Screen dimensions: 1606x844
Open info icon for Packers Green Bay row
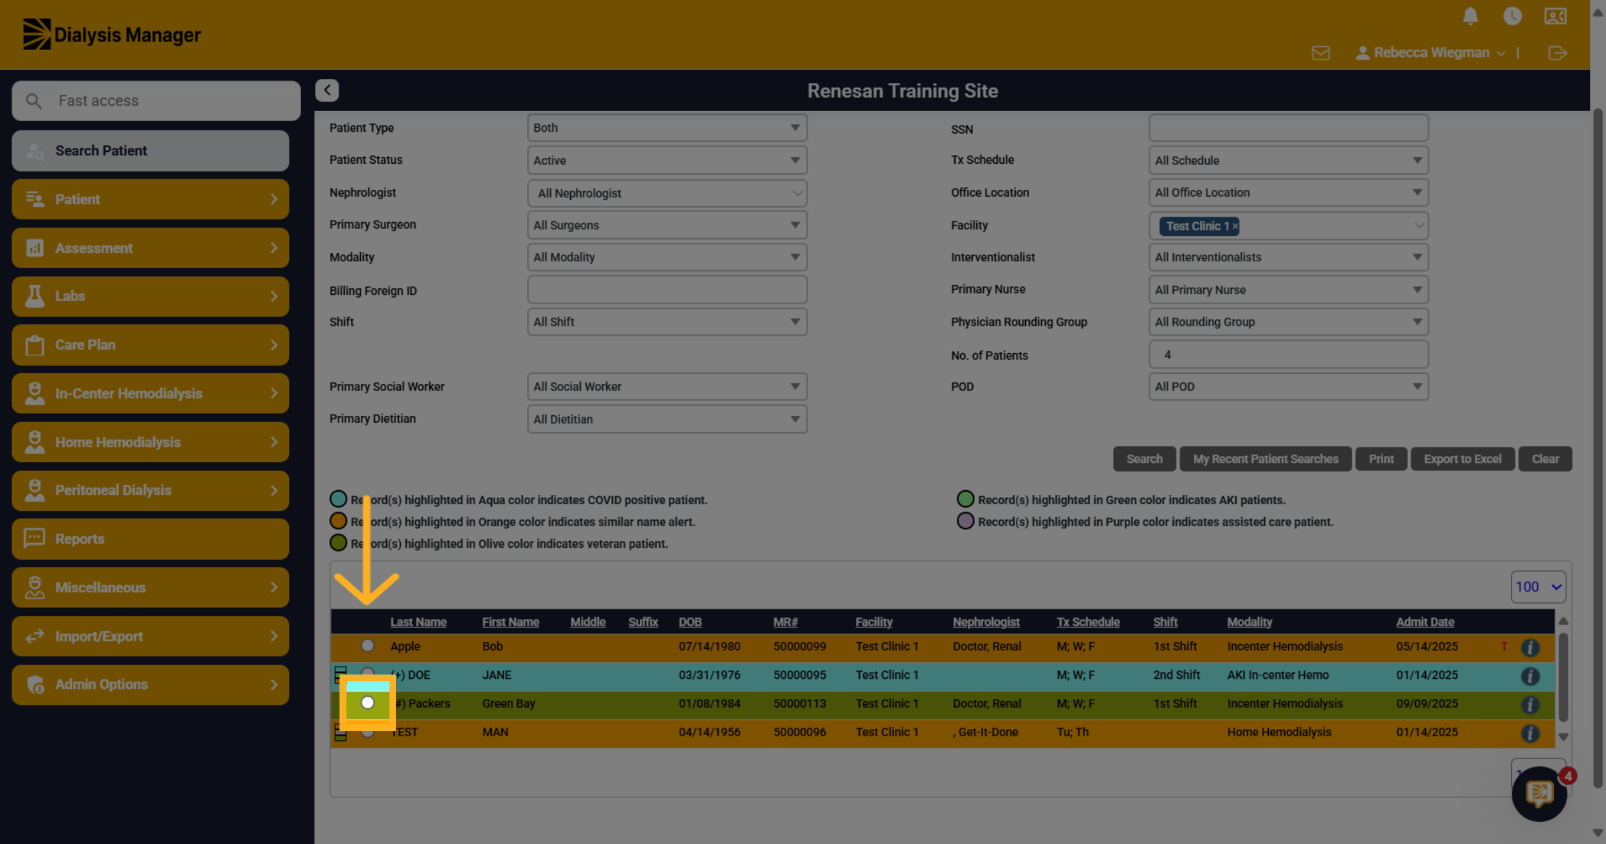tap(1530, 705)
